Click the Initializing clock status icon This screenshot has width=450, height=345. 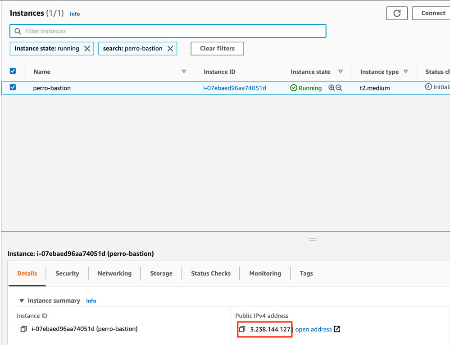click(428, 86)
